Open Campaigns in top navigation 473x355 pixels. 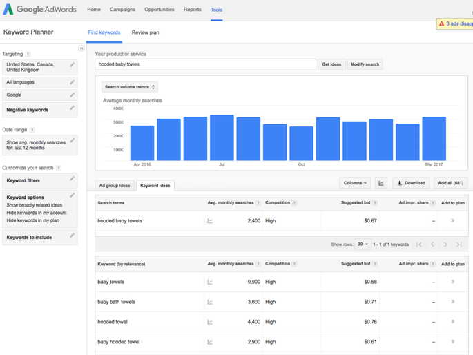122,10
